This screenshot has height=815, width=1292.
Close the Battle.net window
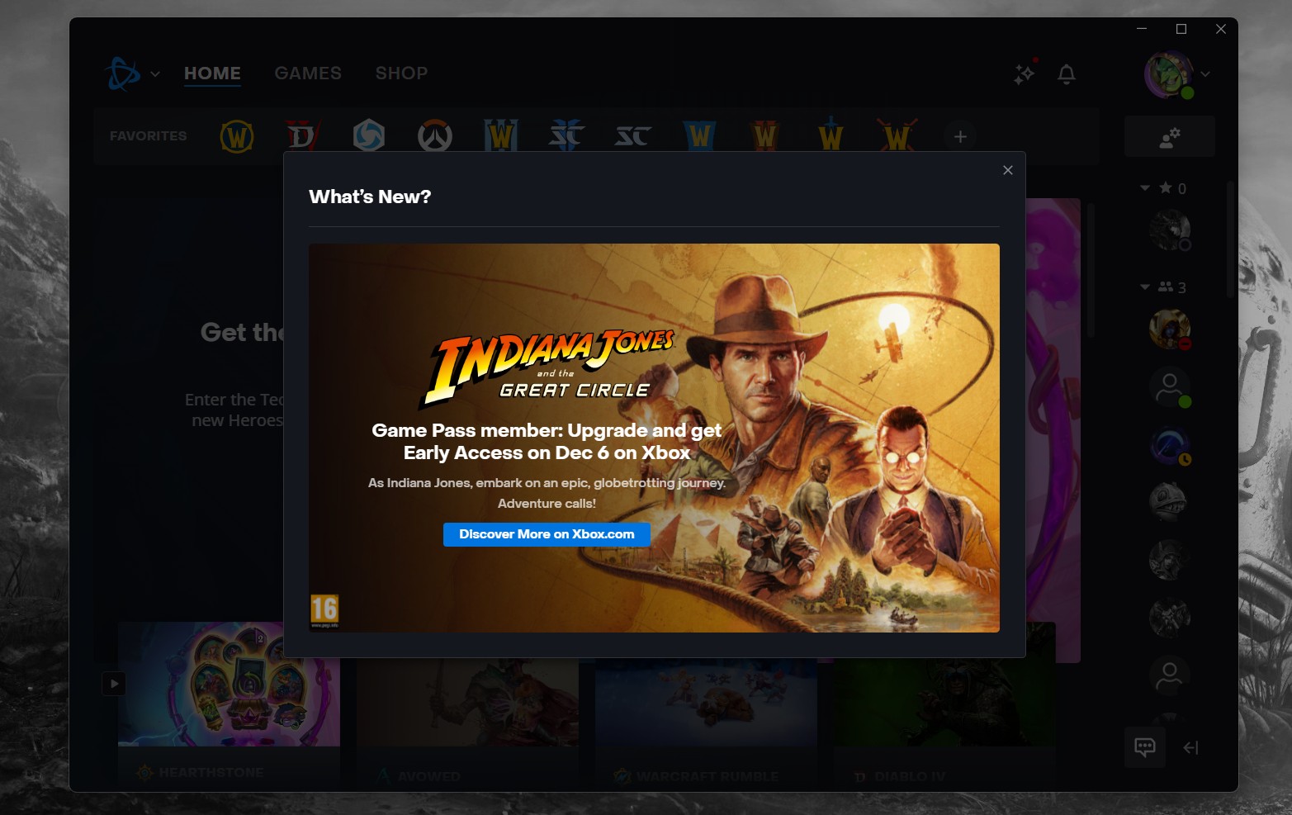[x=1221, y=29]
